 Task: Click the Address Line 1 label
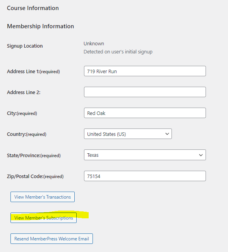point(33,72)
